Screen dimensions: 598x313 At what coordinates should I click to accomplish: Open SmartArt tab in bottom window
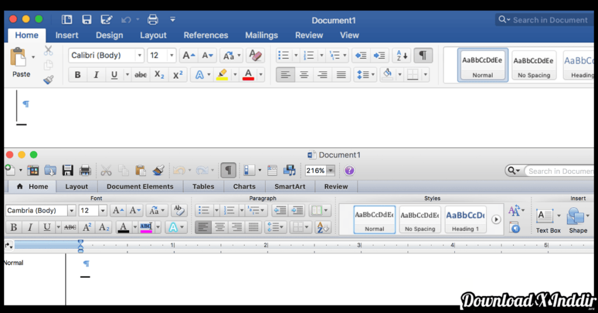tap(290, 186)
